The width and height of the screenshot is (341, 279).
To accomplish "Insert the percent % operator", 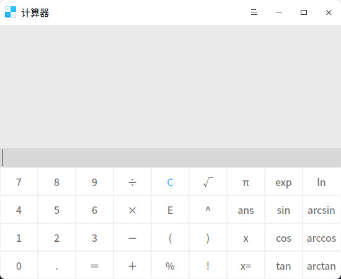I will (x=170, y=265).
